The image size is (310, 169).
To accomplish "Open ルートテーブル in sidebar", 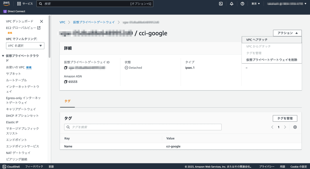I will (x=16, y=80).
